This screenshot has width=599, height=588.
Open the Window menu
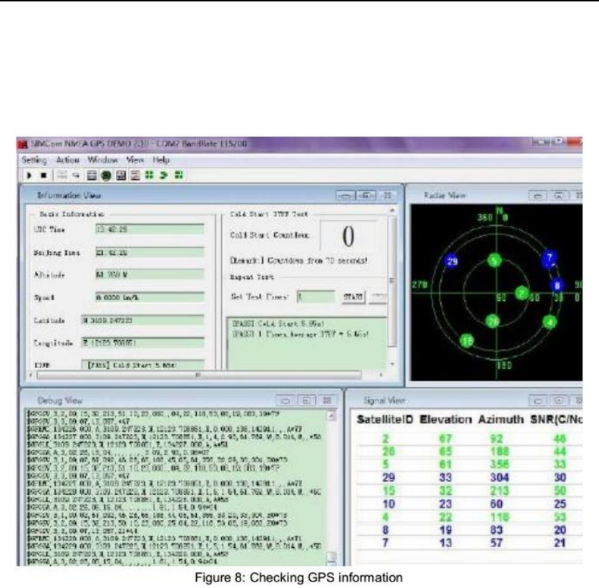point(102,160)
